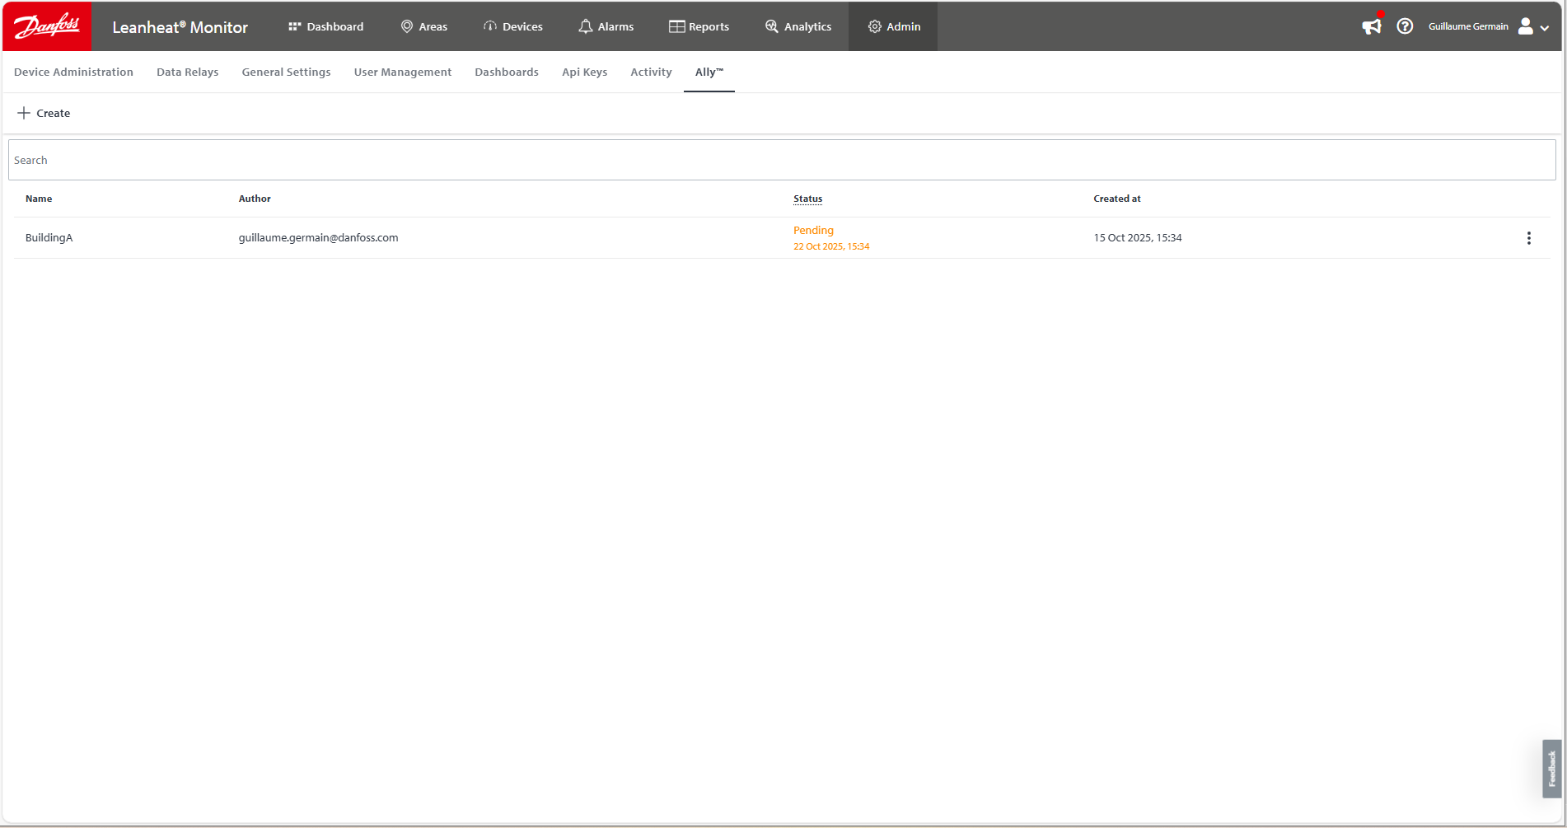Navigate to Reports

[x=699, y=26]
